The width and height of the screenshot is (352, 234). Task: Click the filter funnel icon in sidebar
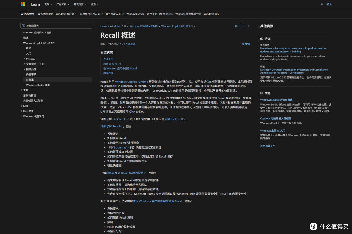pyautogui.click(x=23, y=26)
